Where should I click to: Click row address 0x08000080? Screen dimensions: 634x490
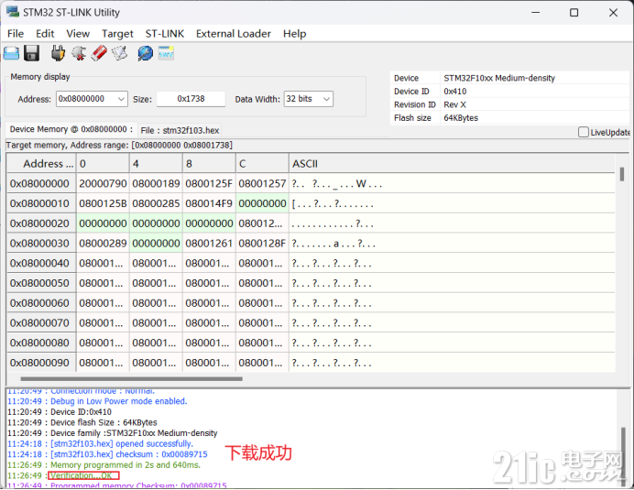coord(41,343)
